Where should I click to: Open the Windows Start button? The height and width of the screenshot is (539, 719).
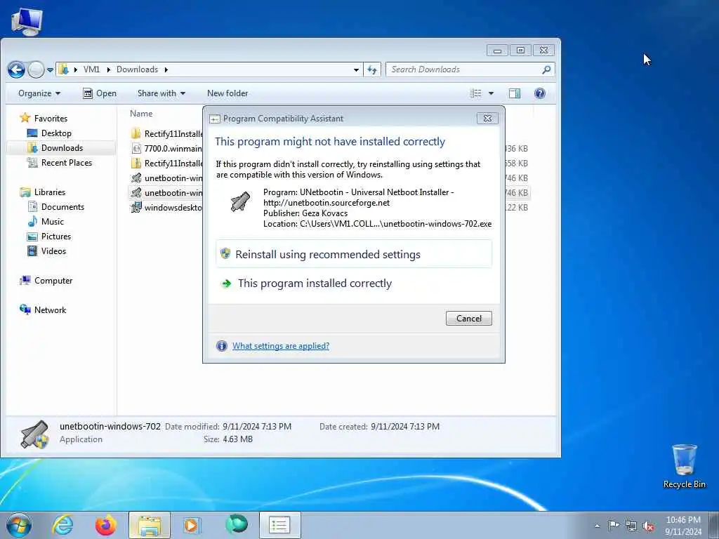19,525
